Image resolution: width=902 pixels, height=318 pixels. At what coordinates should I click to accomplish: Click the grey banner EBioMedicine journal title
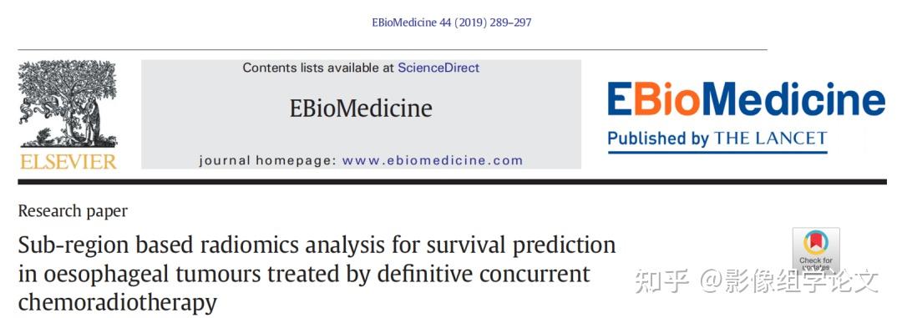(x=361, y=109)
